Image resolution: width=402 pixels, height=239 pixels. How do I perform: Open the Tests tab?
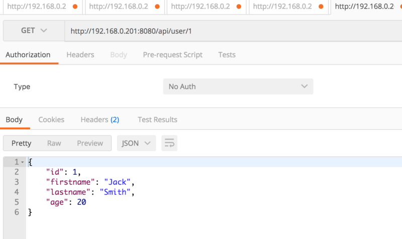(x=227, y=55)
